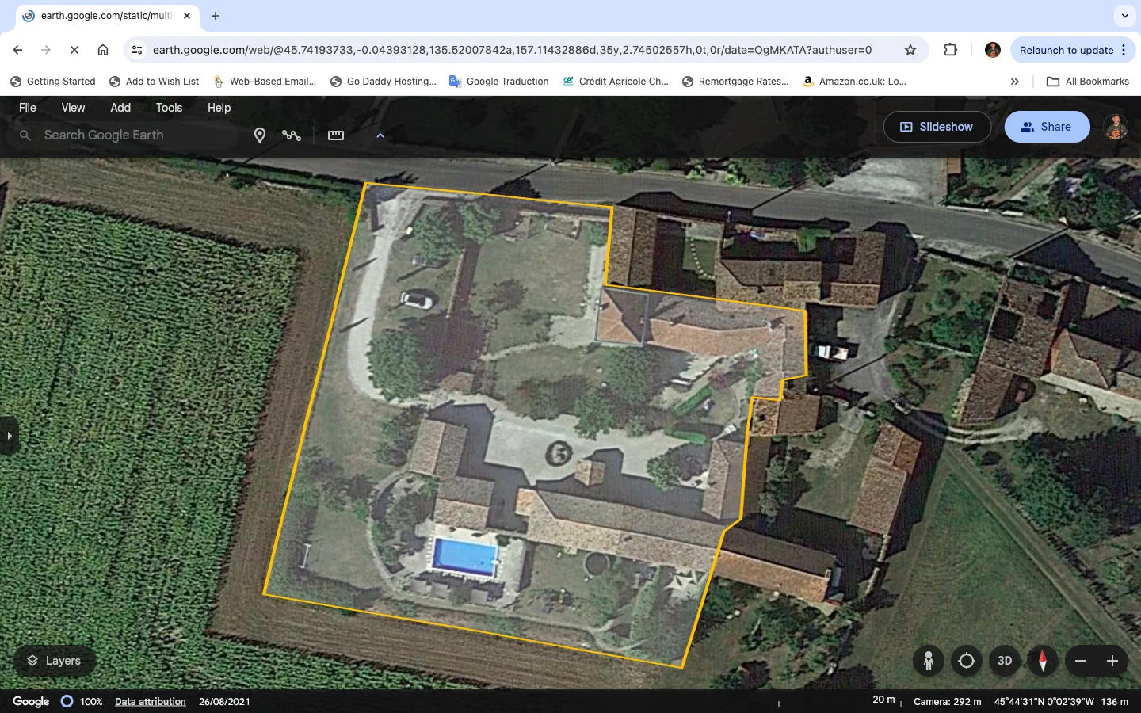Relaunch to update Chrome

tap(1067, 50)
